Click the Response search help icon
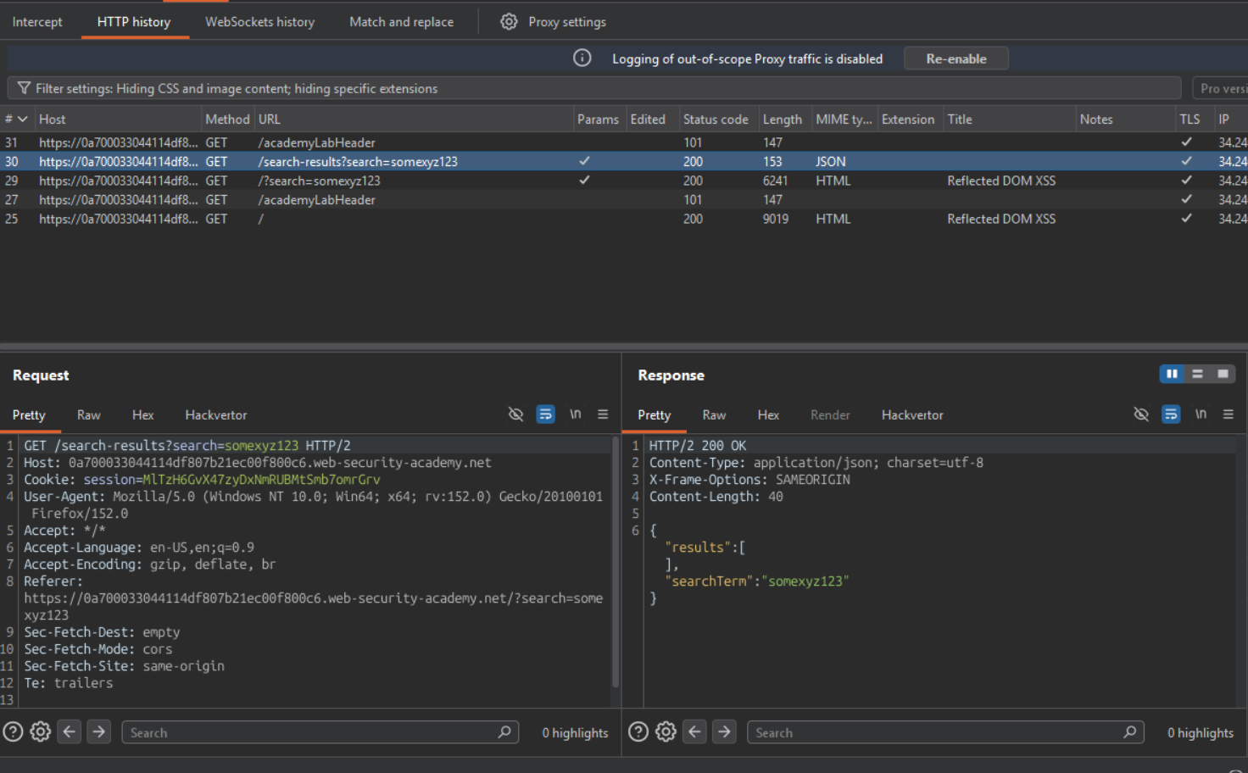 (x=638, y=731)
